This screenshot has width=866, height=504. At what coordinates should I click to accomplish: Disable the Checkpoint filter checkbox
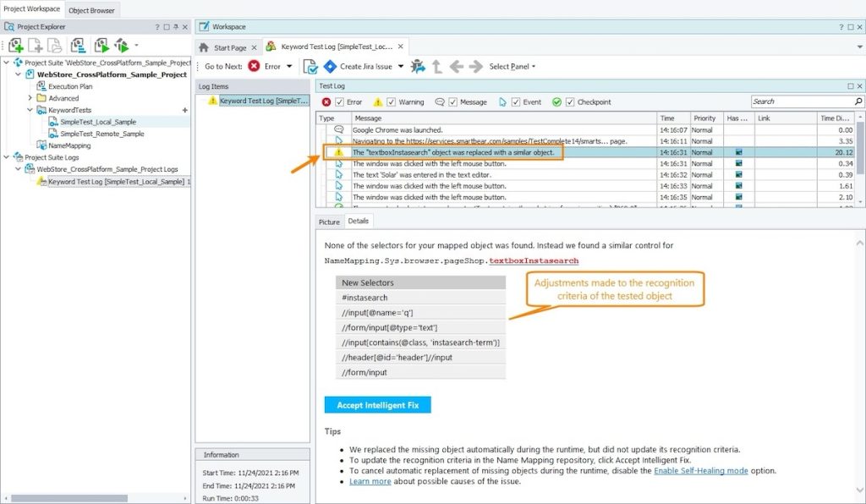(569, 102)
